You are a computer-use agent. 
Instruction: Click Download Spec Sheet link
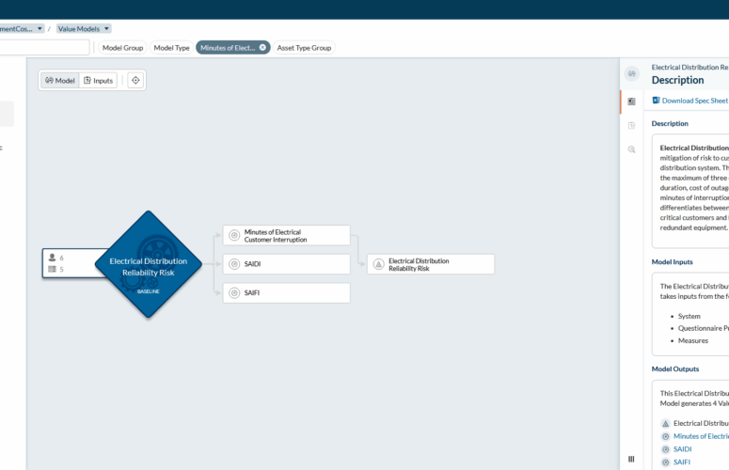pyautogui.click(x=694, y=101)
